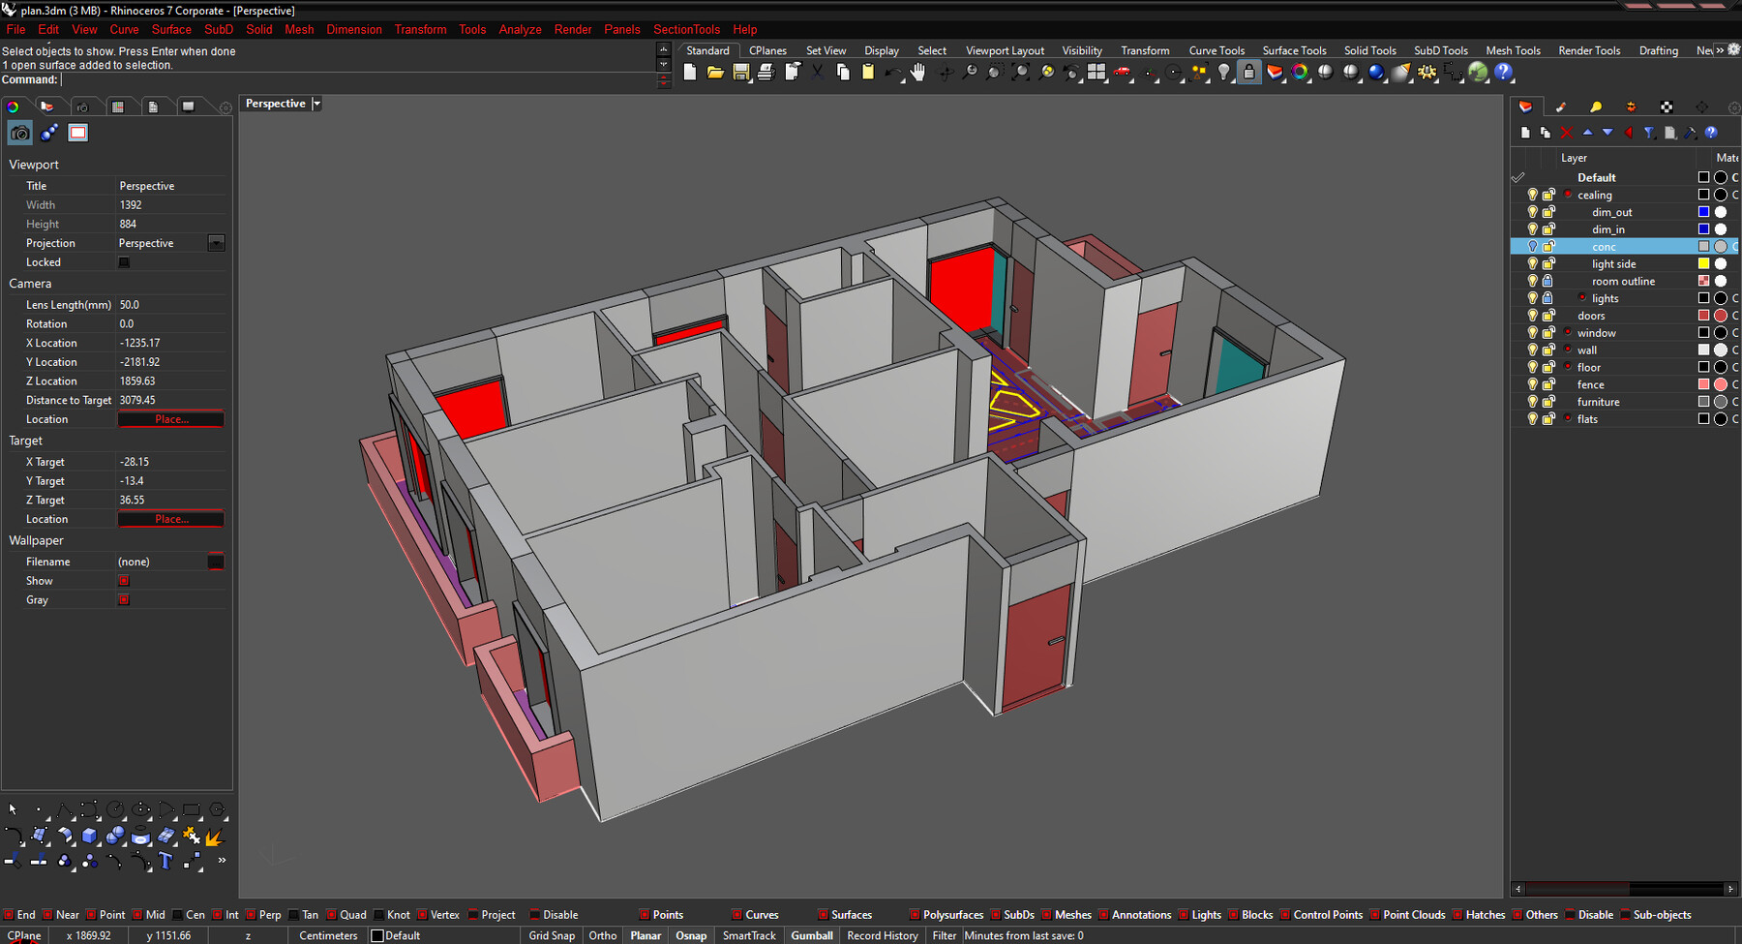Open the layer filter funnel icon
1742x944 pixels.
pyautogui.click(x=1649, y=133)
